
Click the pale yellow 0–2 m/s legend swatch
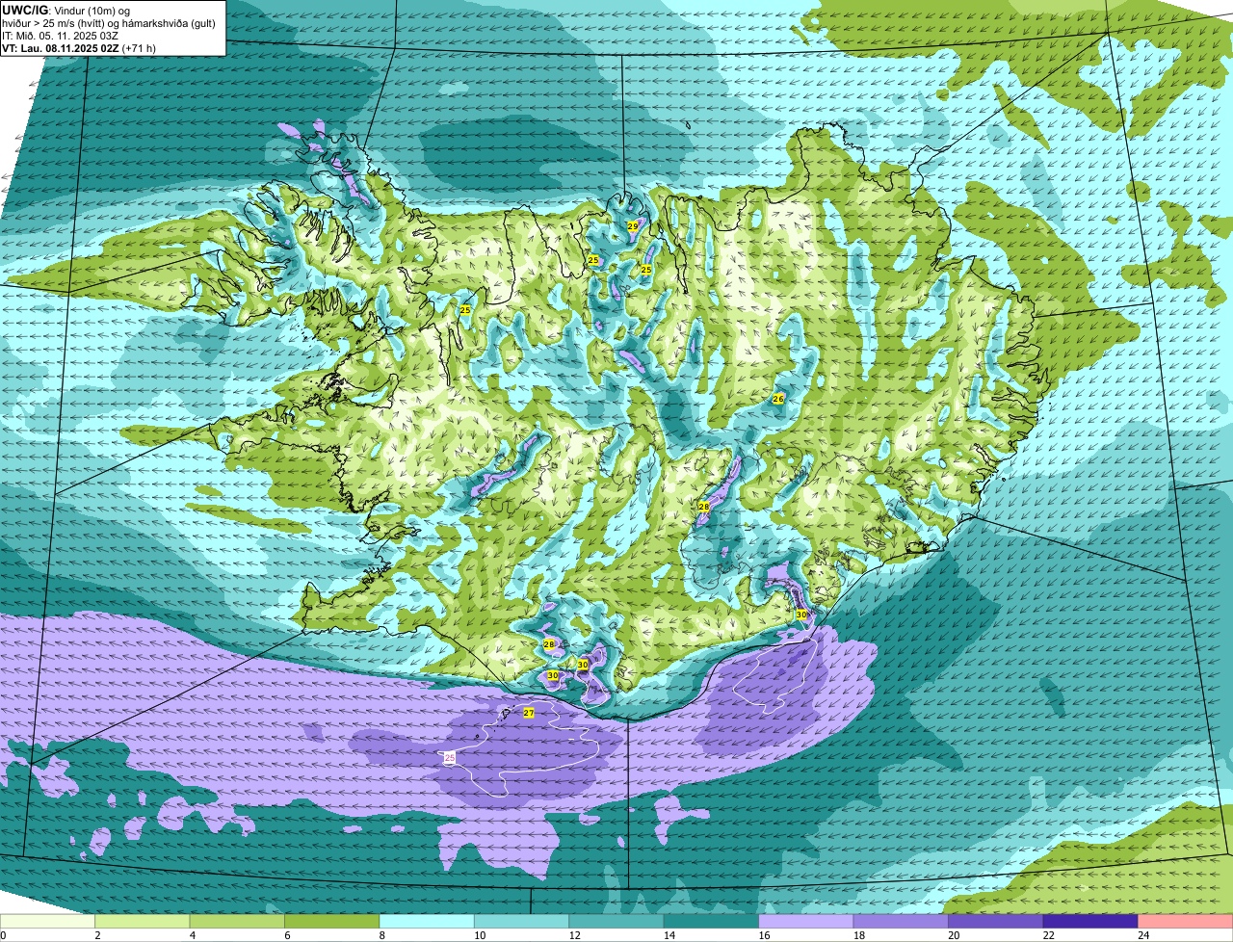(x=48, y=921)
